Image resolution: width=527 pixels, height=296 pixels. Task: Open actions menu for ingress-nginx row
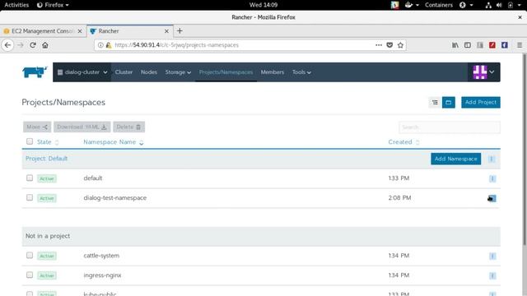(x=492, y=275)
